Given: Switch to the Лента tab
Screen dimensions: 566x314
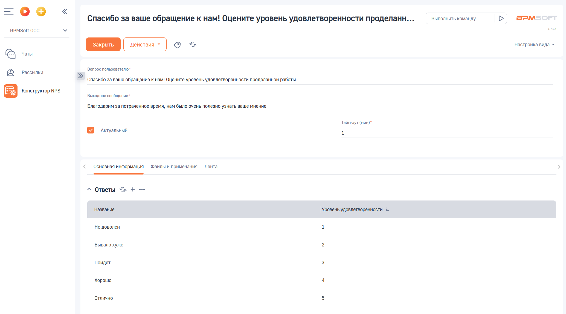Looking at the screenshot, I should click(211, 167).
